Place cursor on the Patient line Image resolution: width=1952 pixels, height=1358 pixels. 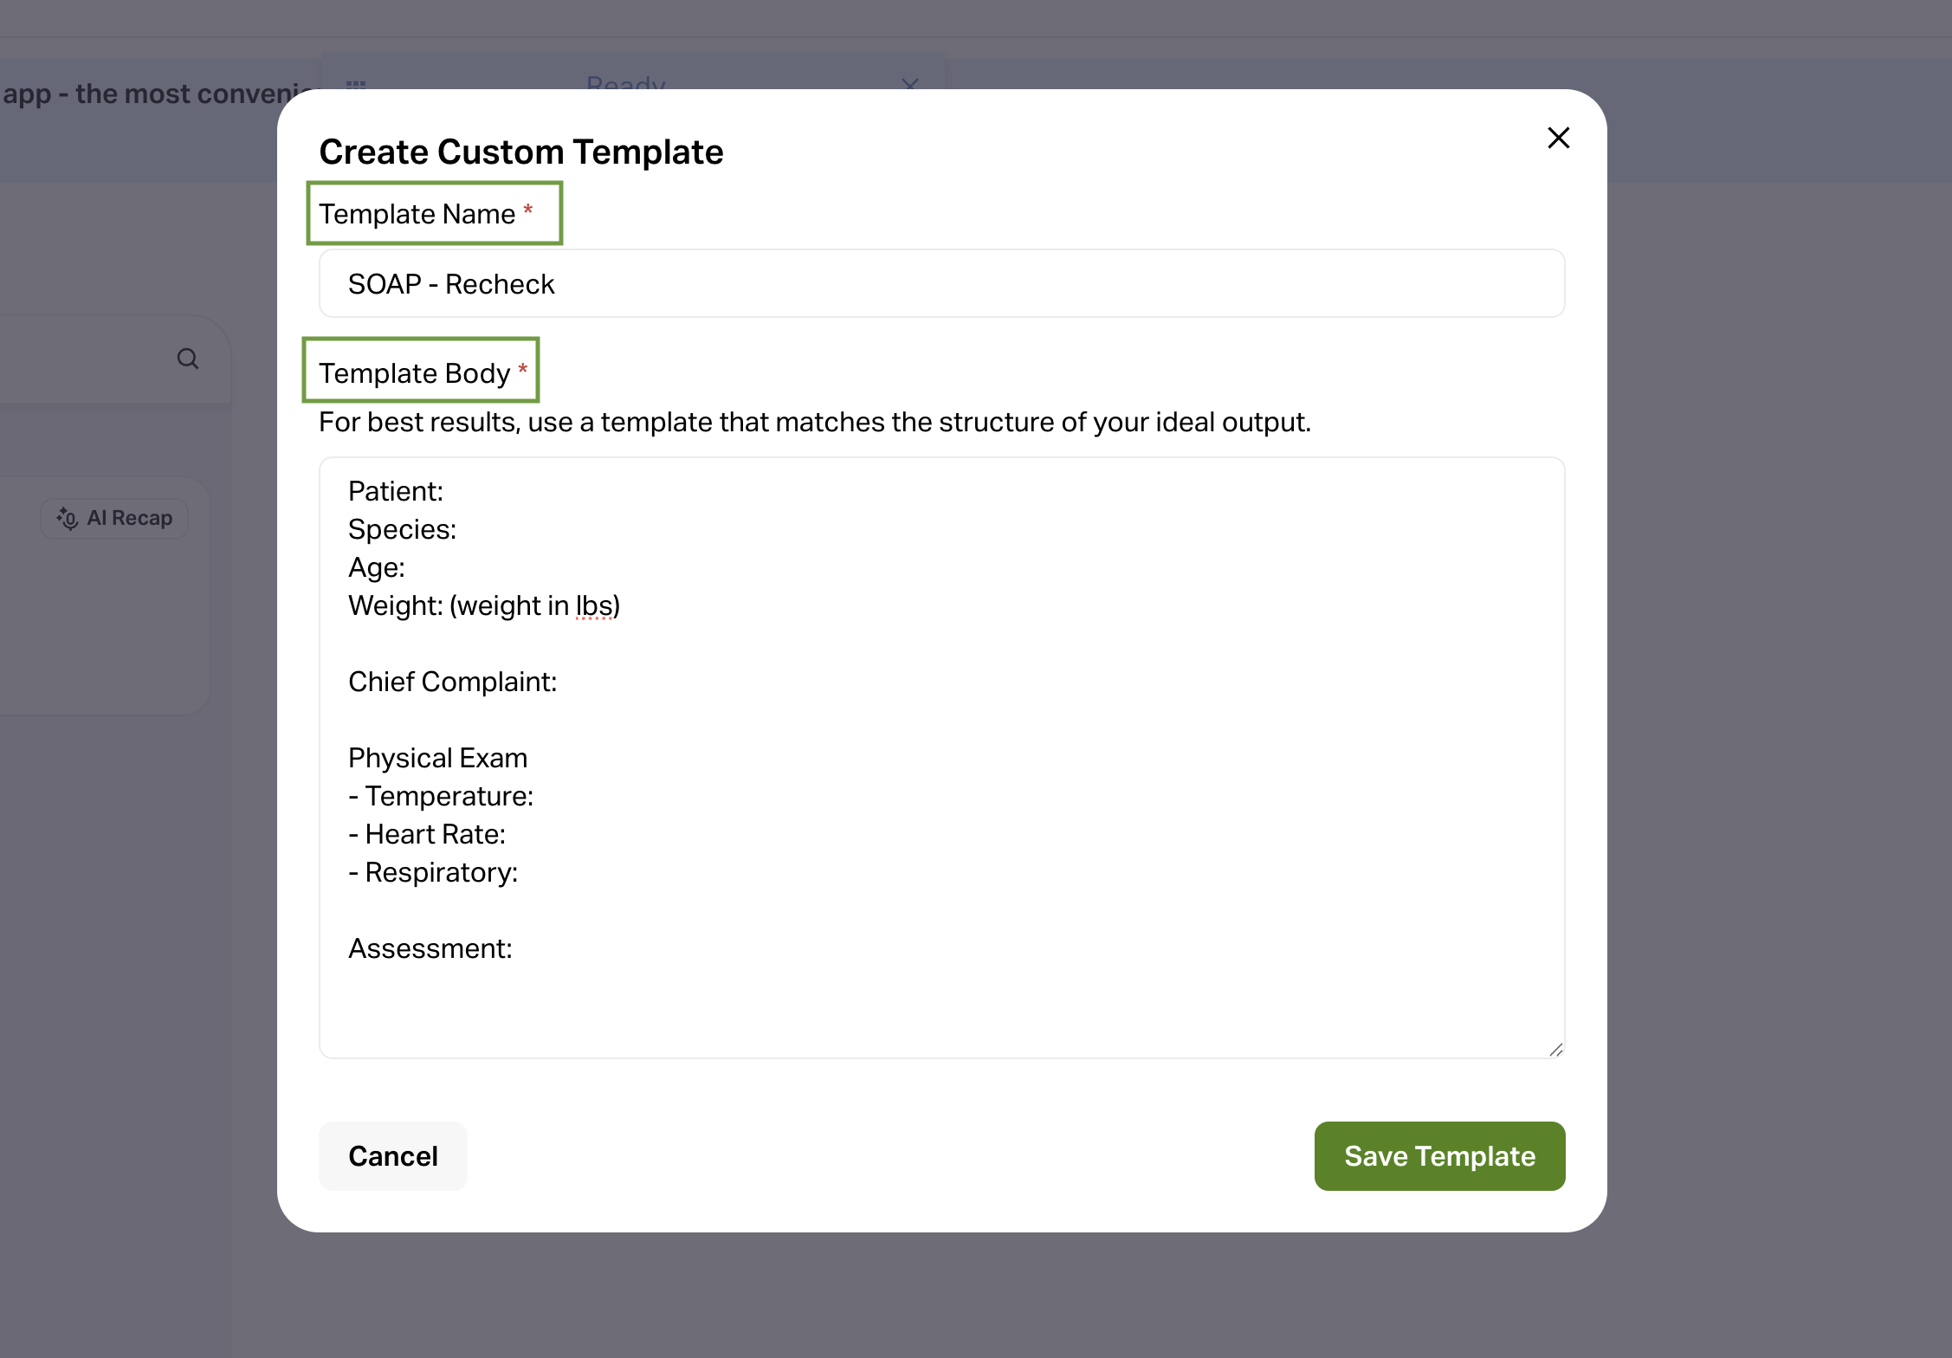pos(396,492)
